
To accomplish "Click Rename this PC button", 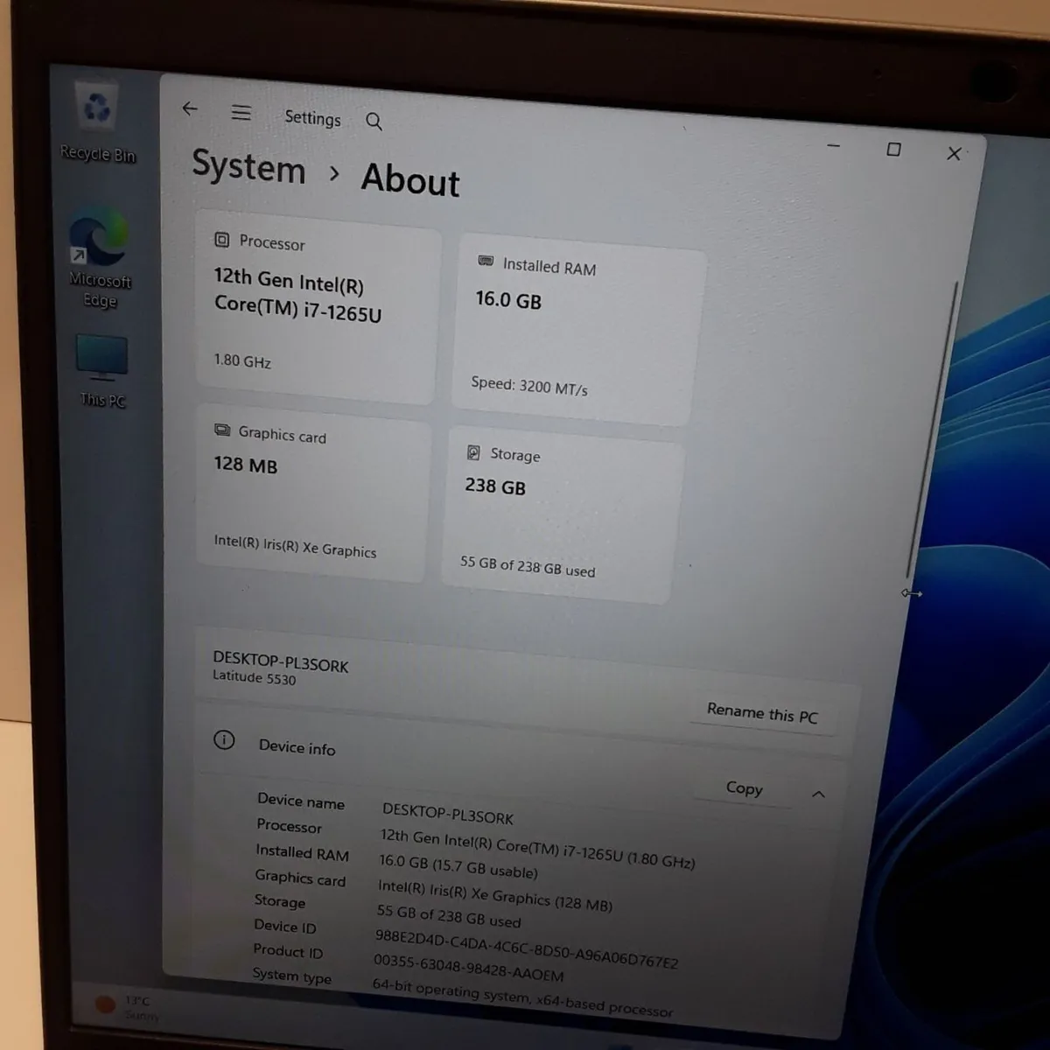I will (x=761, y=713).
